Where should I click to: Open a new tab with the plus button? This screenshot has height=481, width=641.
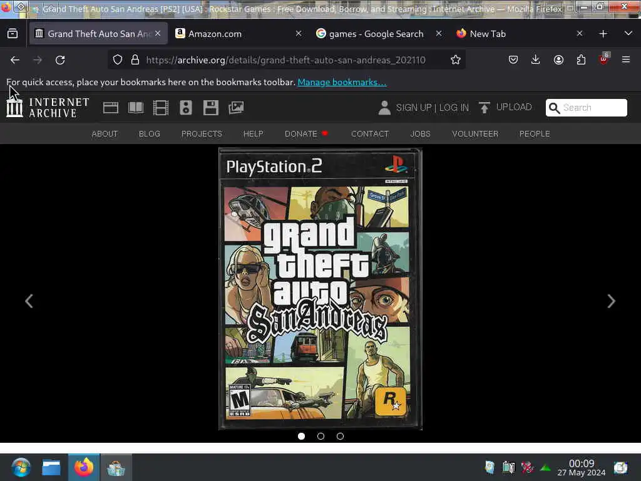[x=603, y=34]
